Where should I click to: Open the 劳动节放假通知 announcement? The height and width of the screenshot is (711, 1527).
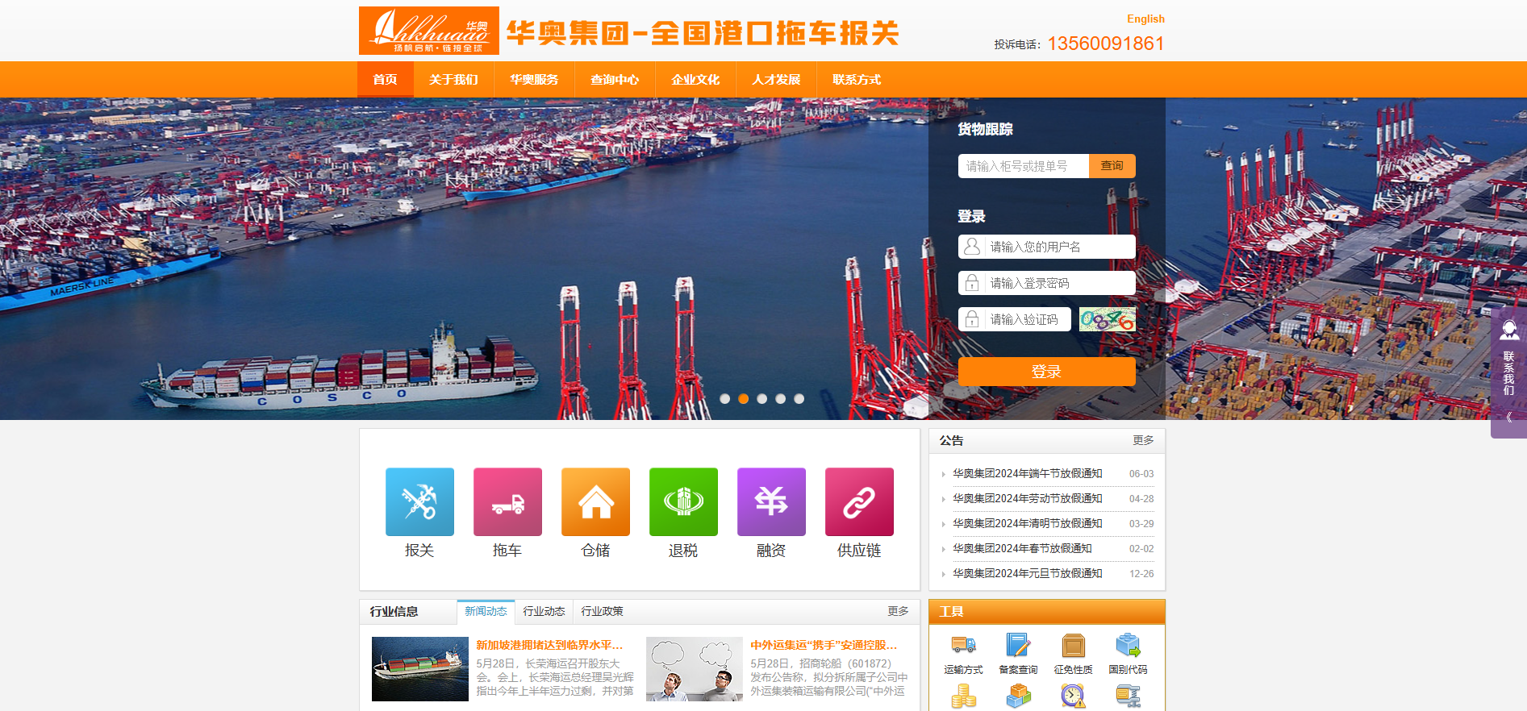click(x=1028, y=499)
